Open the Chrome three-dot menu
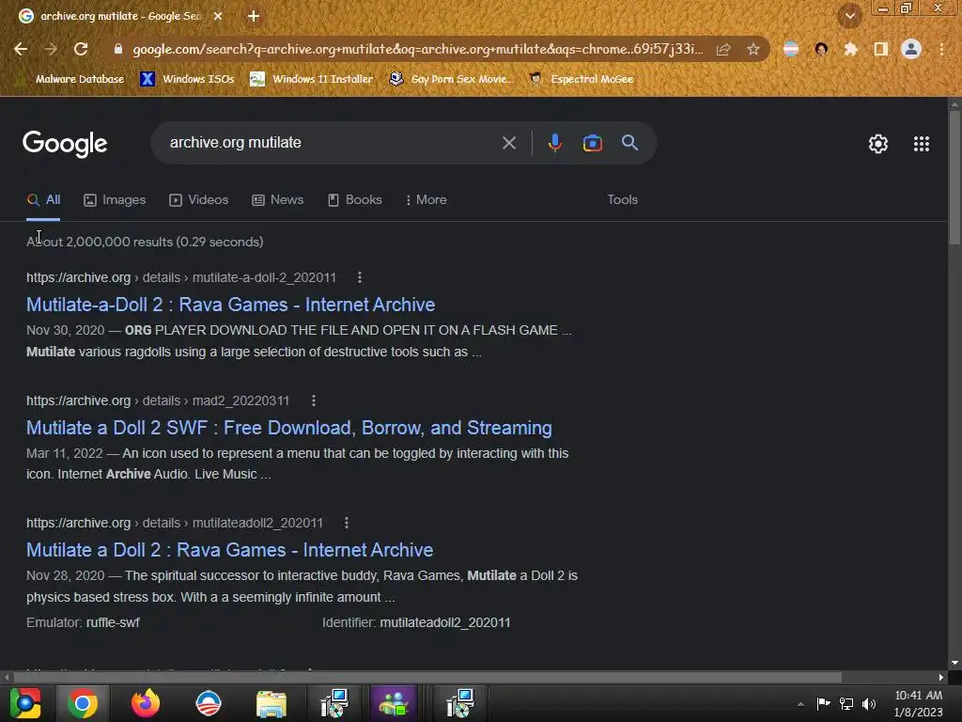The height and width of the screenshot is (722, 962). pyautogui.click(x=941, y=49)
